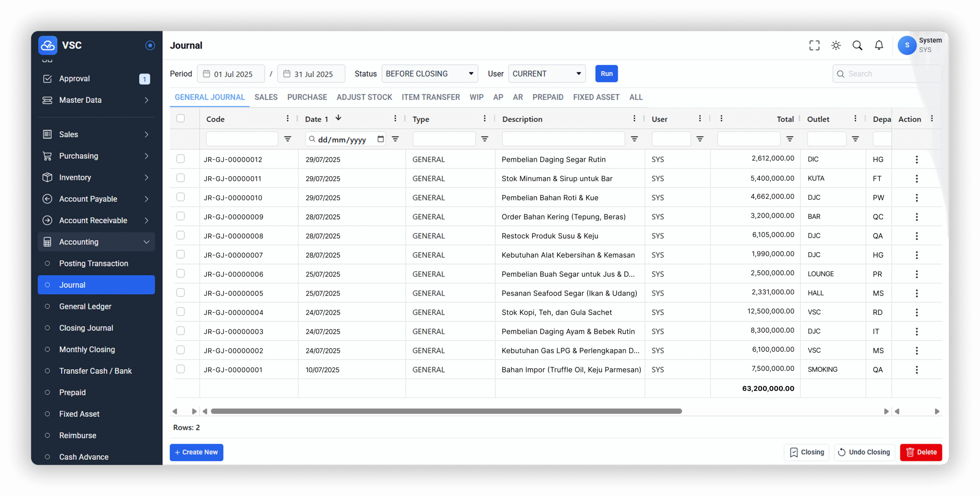Switch to the ALL tab
Screen dimensions: 980x496
click(636, 97)
